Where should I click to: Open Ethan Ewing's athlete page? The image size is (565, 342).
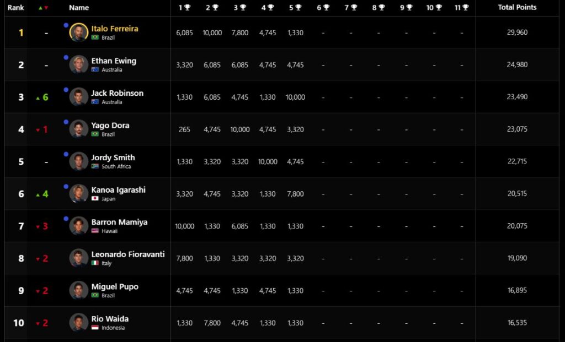coord(114,61)
